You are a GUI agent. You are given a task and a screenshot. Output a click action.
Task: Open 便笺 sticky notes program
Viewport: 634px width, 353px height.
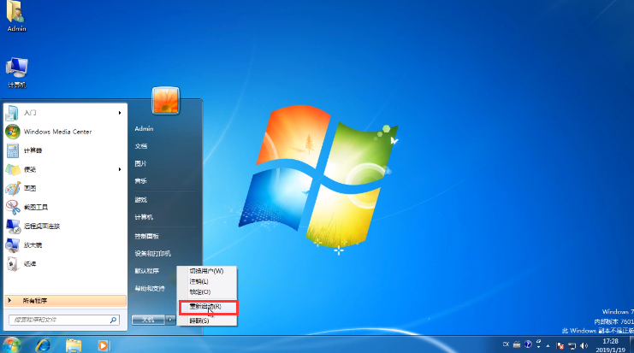[65, 169]
